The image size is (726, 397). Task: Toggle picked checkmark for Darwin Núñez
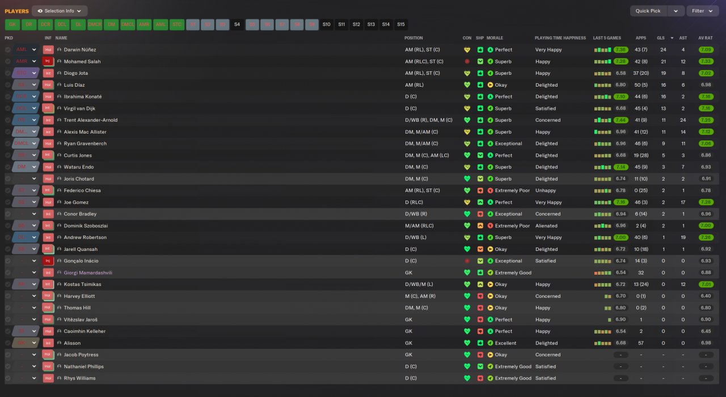pyautogui.click(x=8, y=50)
